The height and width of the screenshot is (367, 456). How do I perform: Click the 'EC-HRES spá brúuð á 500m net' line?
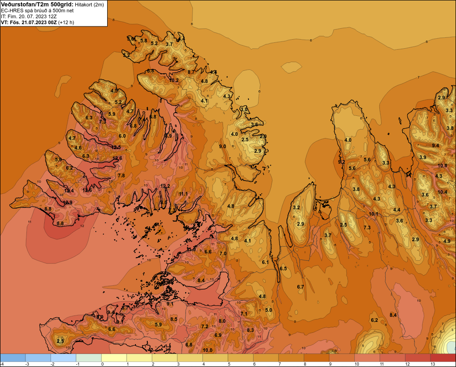tap(37, 10)
